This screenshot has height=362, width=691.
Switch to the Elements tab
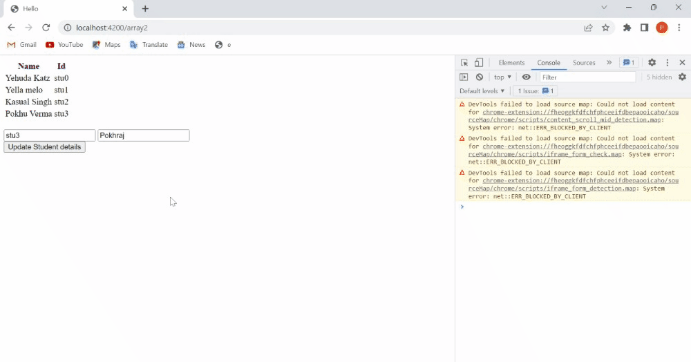point(511,63)
